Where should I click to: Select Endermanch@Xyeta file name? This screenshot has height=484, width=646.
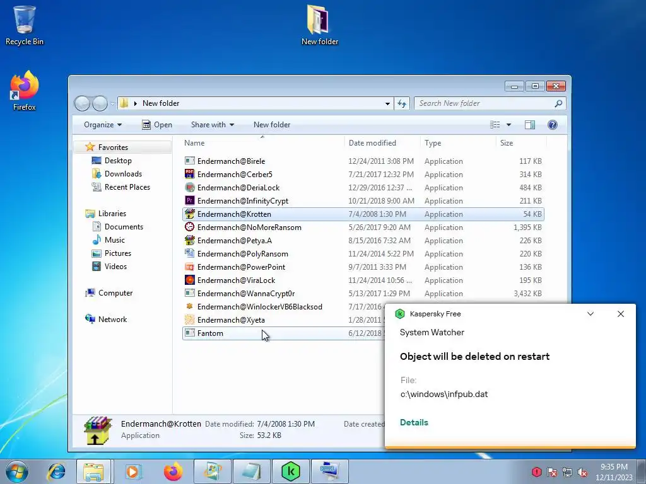pyautogui.click(x=231, y=320)
